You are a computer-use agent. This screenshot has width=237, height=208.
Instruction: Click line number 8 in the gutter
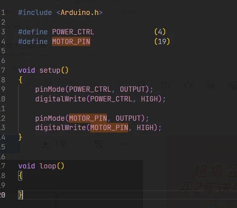pos(3,80)
